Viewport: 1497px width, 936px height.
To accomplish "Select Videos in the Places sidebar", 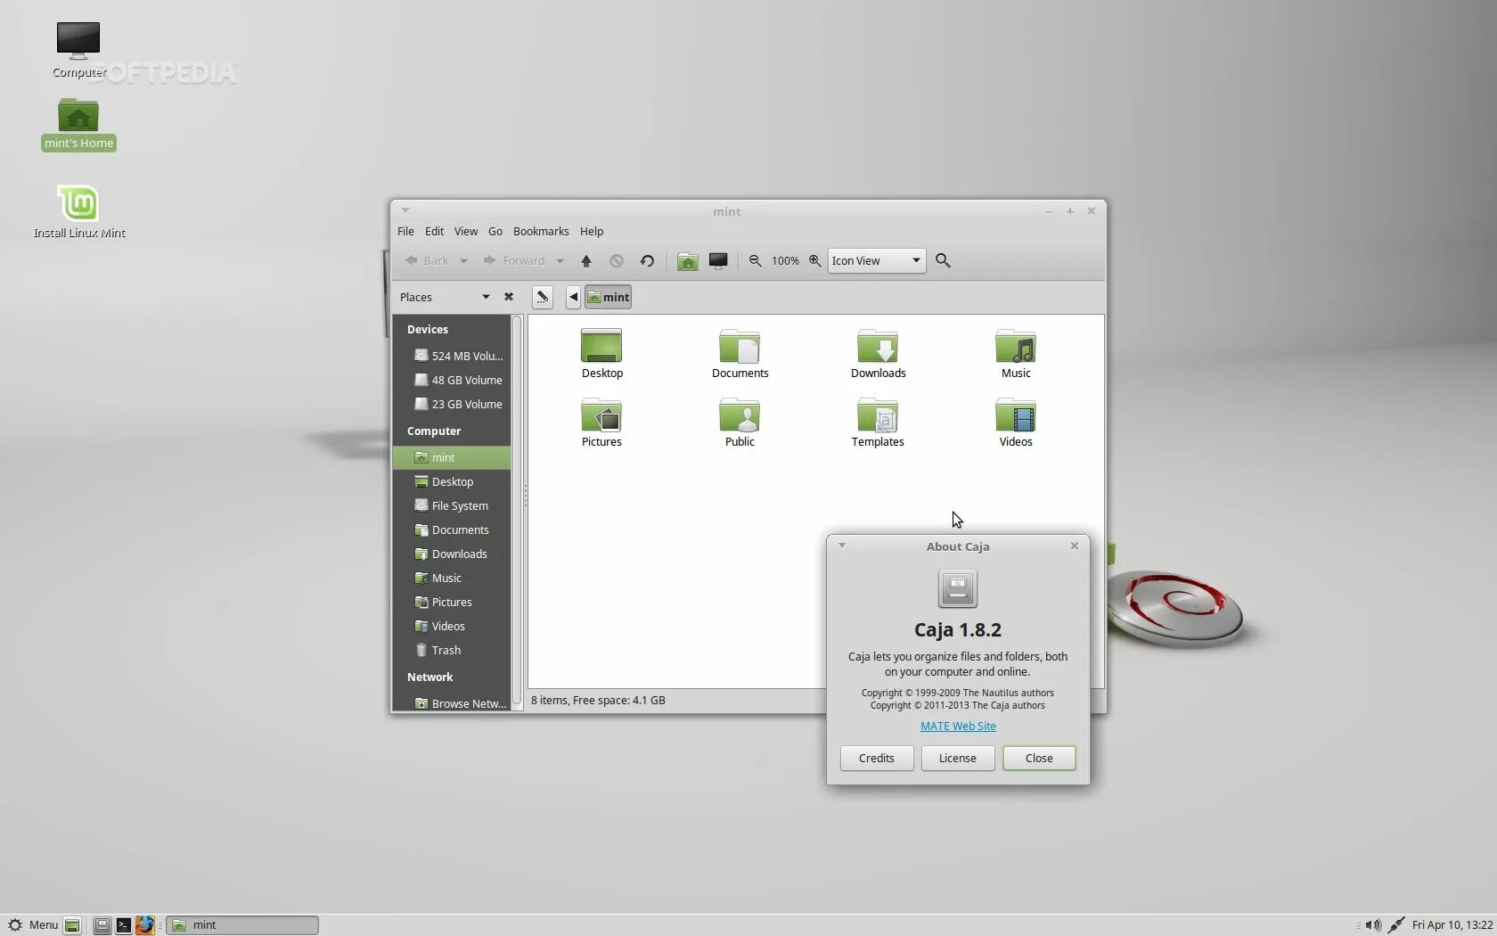I will 452,626.
